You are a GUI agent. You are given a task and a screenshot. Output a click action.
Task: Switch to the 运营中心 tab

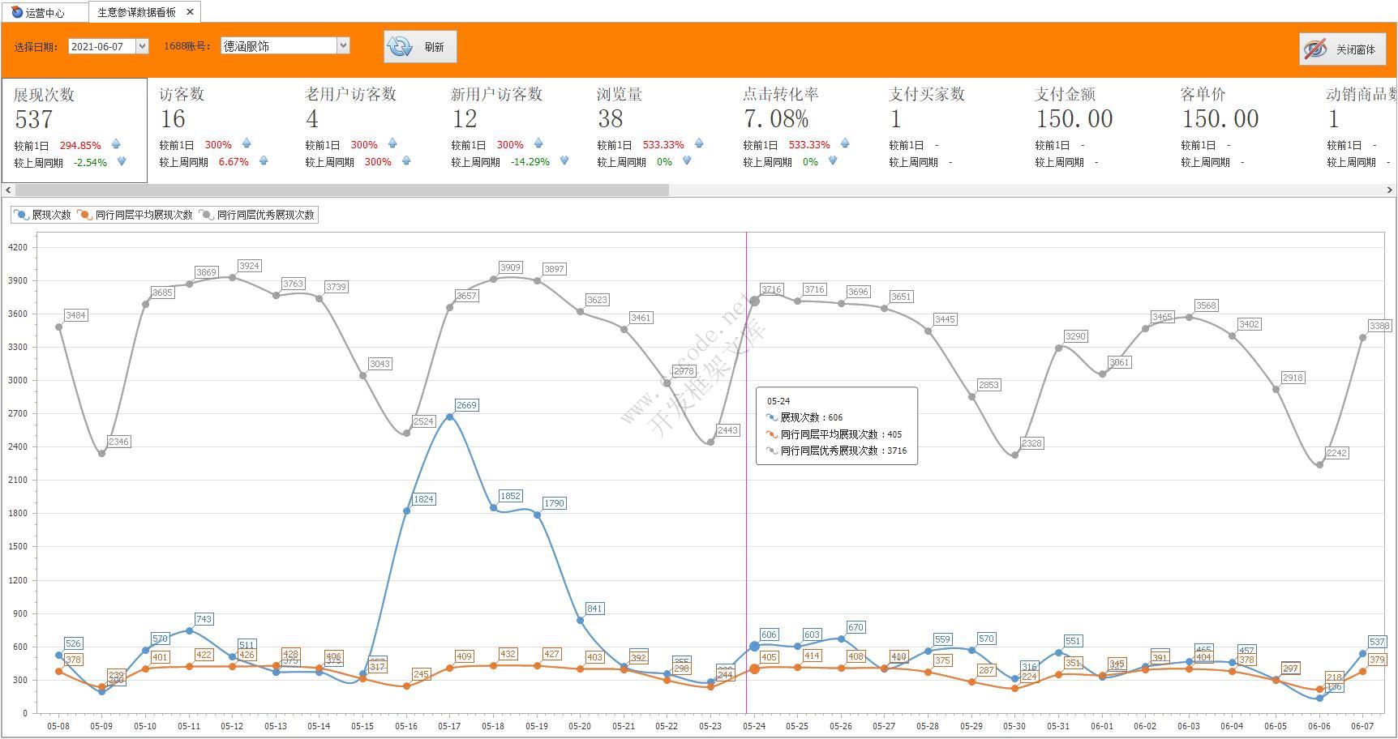tap(44, 13)
